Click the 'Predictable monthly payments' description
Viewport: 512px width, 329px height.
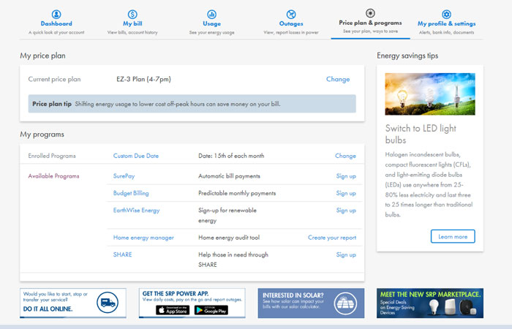(x=237, y=193)
